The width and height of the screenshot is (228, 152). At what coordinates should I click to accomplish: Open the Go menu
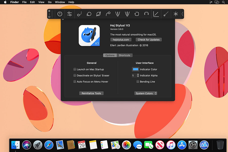click(x=50, y=2)
